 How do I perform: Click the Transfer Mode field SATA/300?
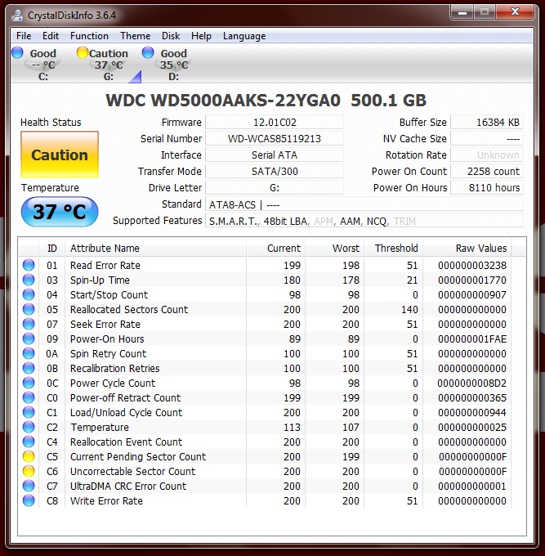point(275,171)
